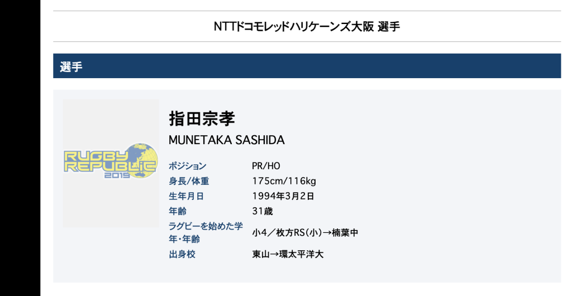Click the ラグビーを始めた学年・年齢 label
572x296 pixels.
(206, 232)
